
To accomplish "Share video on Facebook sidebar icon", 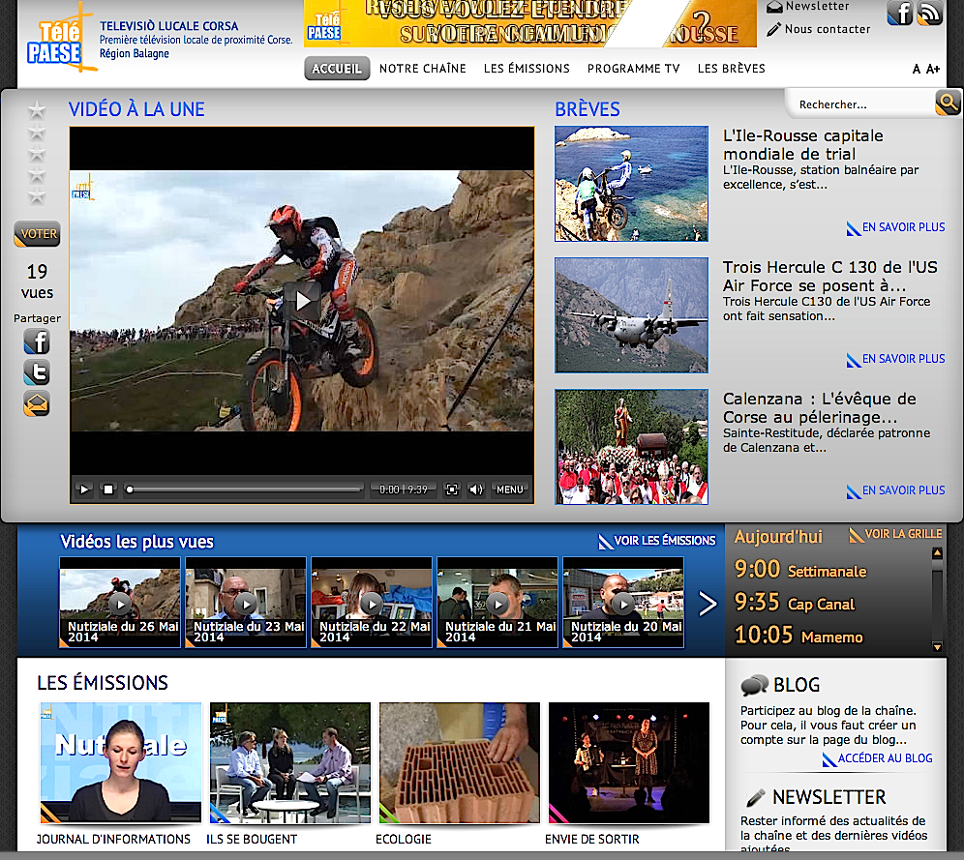I will tap(37, 341).
